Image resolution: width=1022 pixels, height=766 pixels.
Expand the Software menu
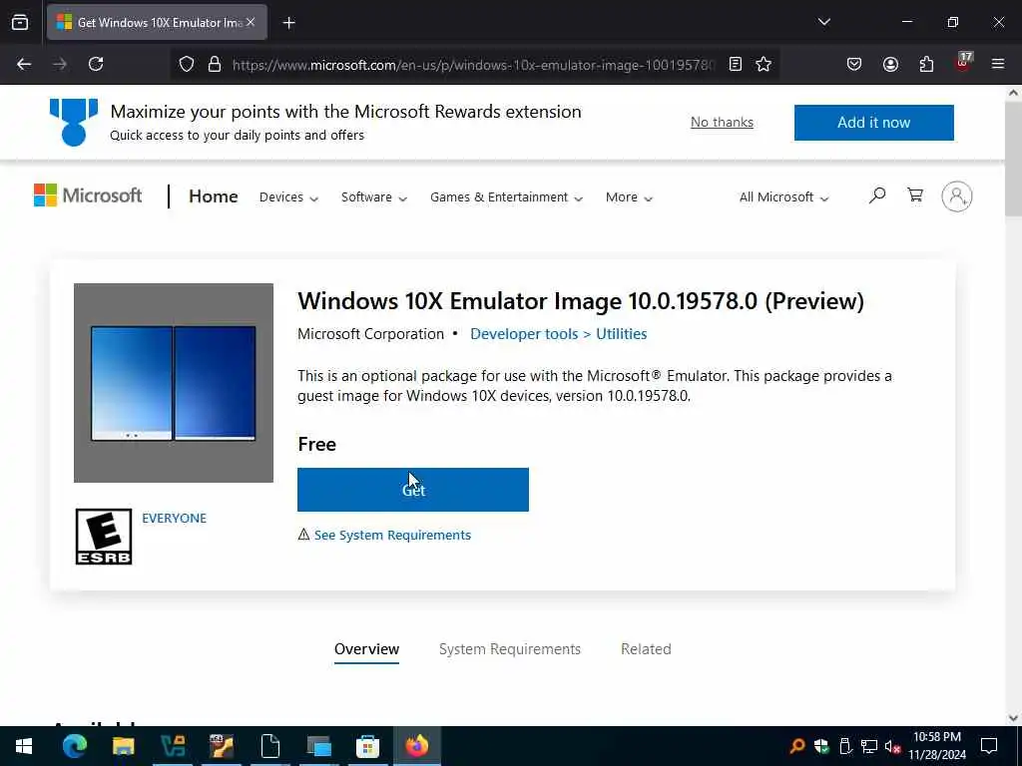pos(374,197)
